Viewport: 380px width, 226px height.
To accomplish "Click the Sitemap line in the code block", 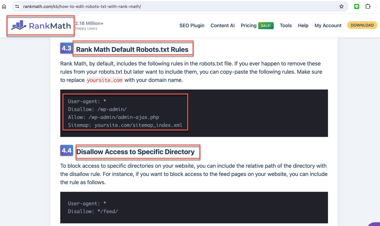I will [x=125, y=125].
